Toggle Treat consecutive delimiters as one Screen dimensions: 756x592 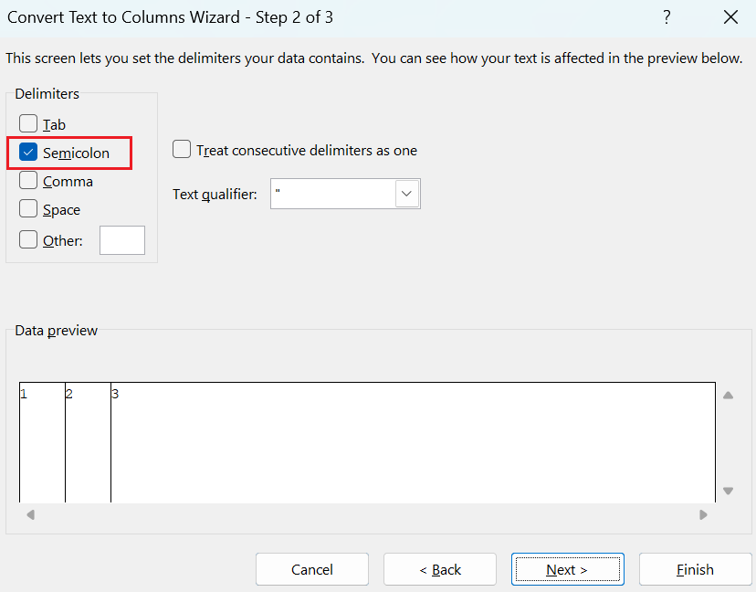pos(182,150)
